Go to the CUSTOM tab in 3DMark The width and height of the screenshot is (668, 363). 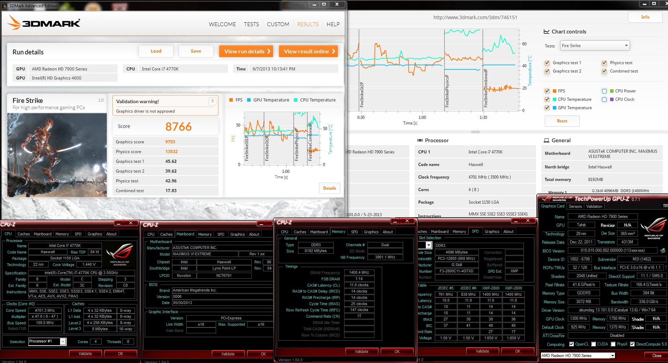[x=278, y=24]
